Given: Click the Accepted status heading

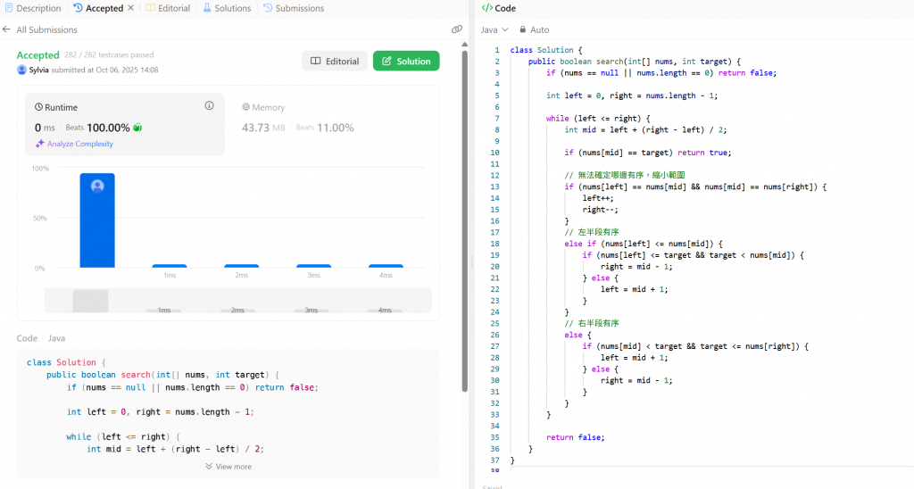Looking at the screenshot, I should pyautogui.click(x=37, y=55).
